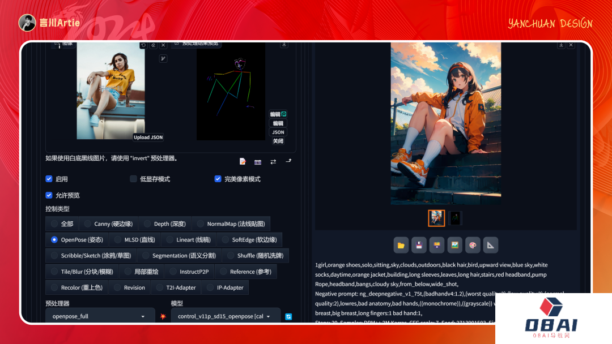The image size is (612, 344).
Task: Click the webcam camera icon
Action: click(x=258, y=162)
